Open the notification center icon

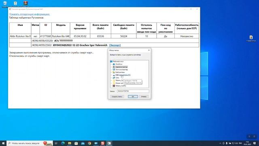[x=255, y=143]
